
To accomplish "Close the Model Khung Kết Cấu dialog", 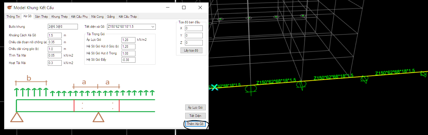I will pos(200,7).
